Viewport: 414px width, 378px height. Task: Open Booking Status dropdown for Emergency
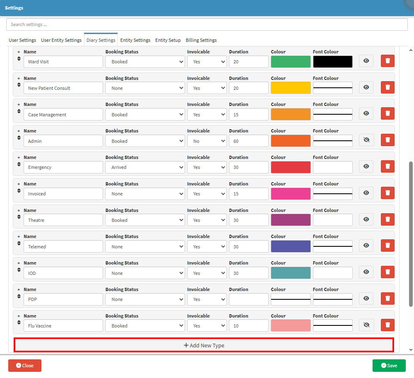tap(145, 167)
